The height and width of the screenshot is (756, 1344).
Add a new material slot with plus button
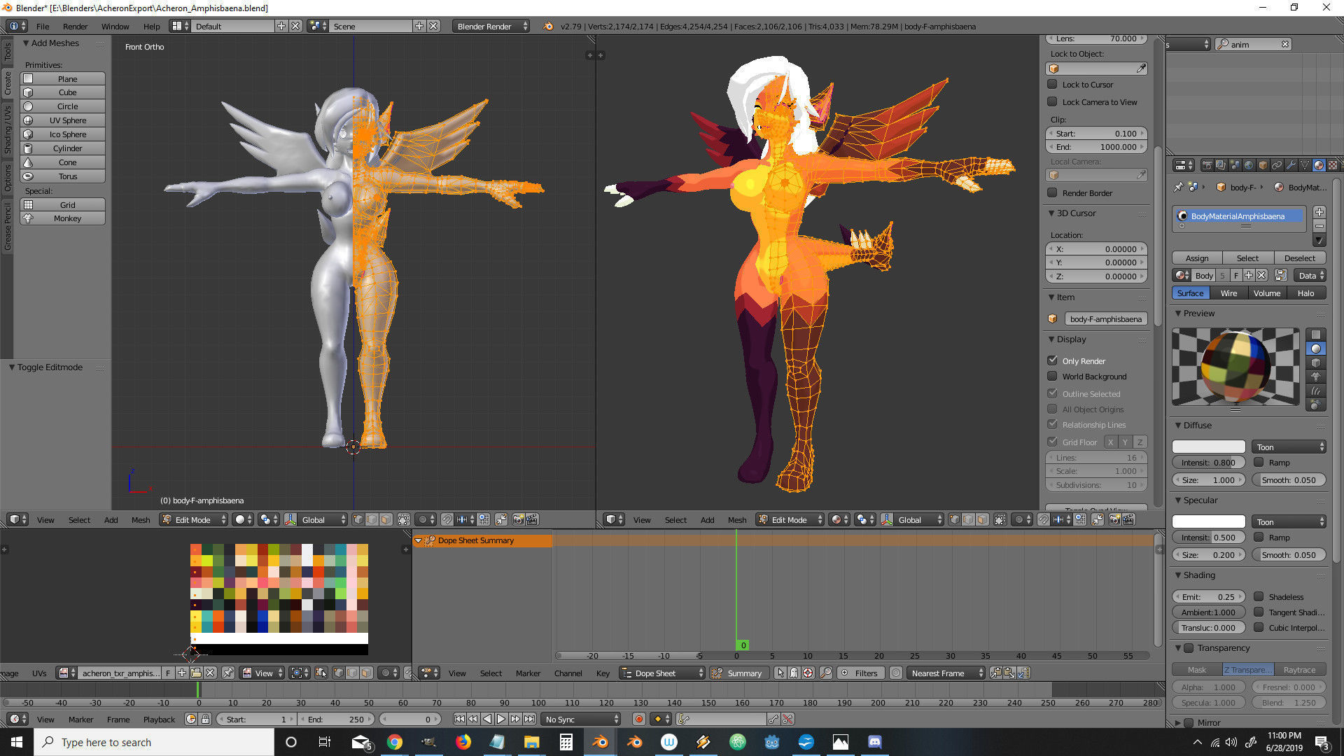coord(1319,212)
